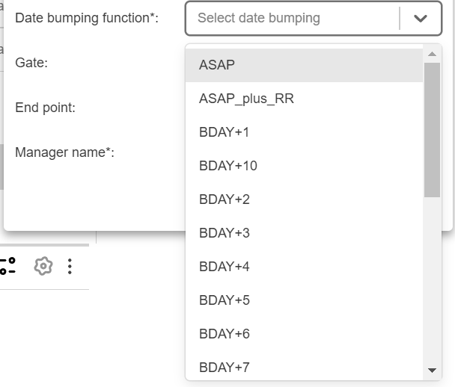This screenshot has width=455, height=387.
Task: Open the gear settings icon
Action: point(43,266)
